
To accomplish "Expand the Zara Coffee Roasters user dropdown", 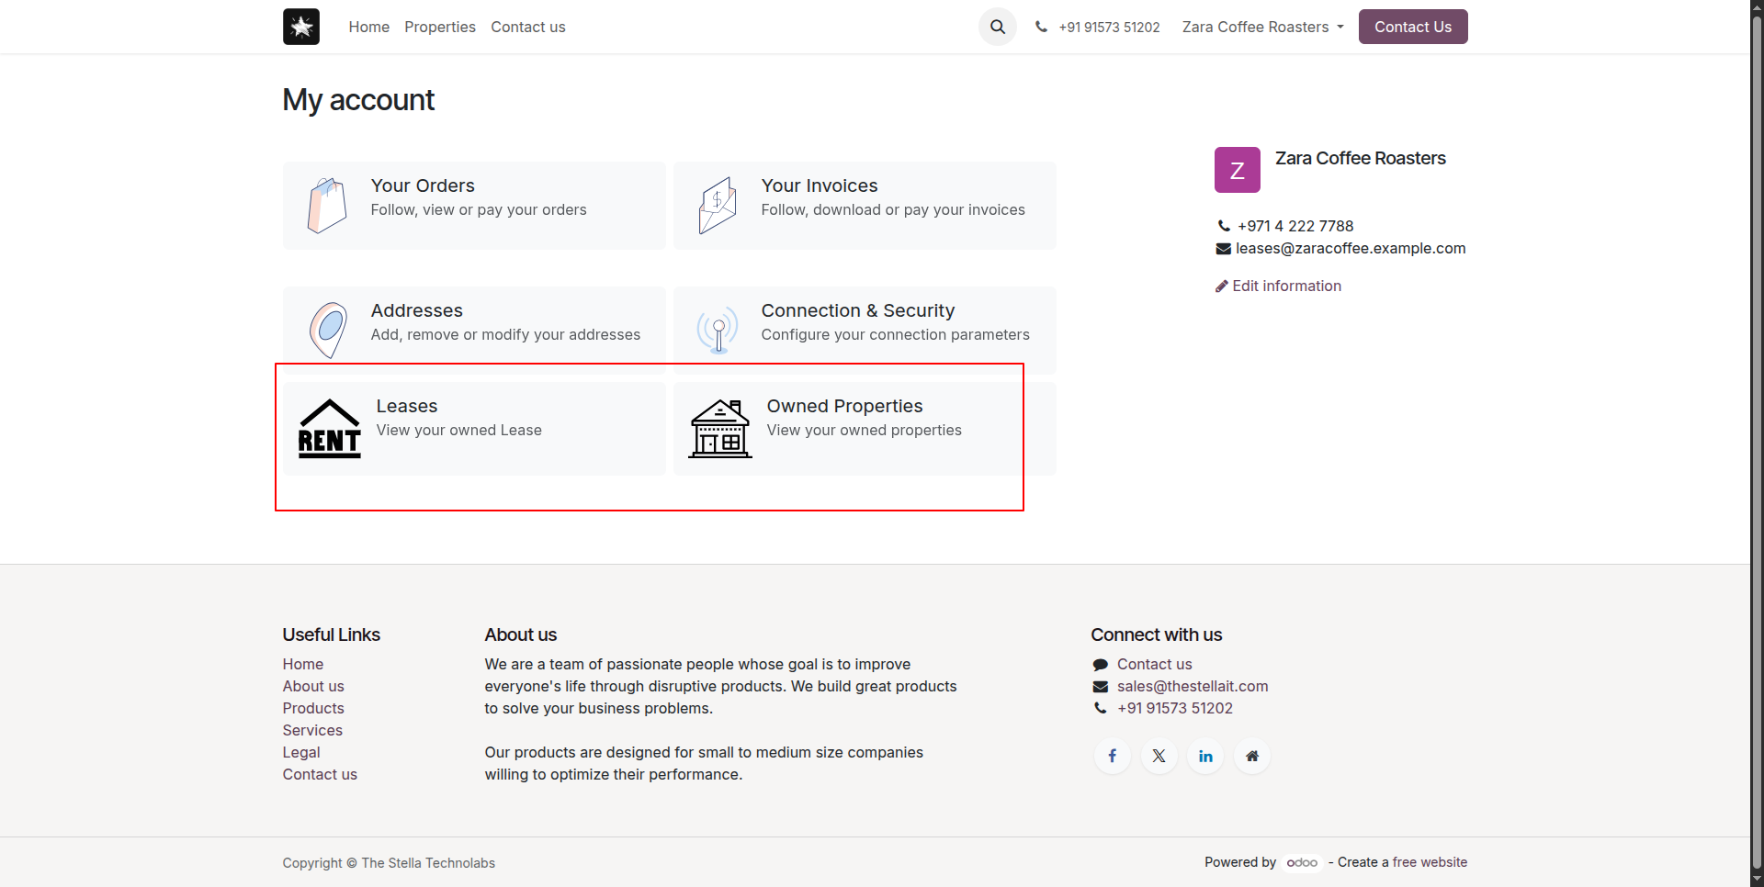I will (x=1263, y=27).
